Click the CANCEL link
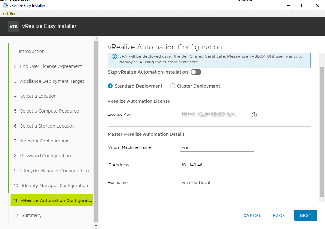This screenshot has height=229, width=325. tap(252, 215)
